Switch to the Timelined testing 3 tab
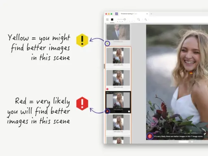 (x=129, y=14)
